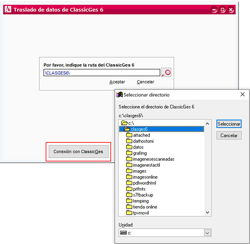Image resolution: width=250 pixels, height=244 pixels.
Task: Select the imagenesescaneadas folder name
Action: tap(153, 159)
